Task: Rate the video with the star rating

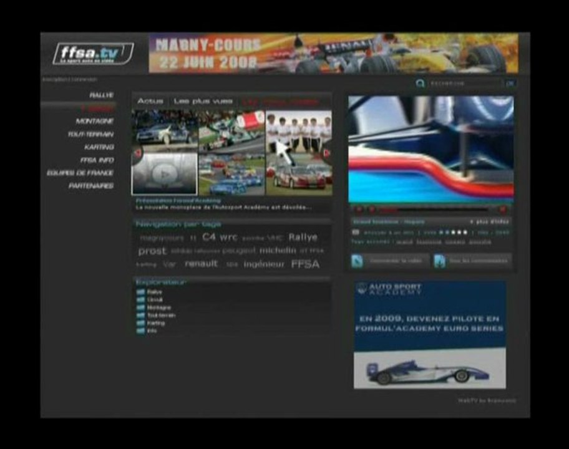Action: tap(454, 232)
